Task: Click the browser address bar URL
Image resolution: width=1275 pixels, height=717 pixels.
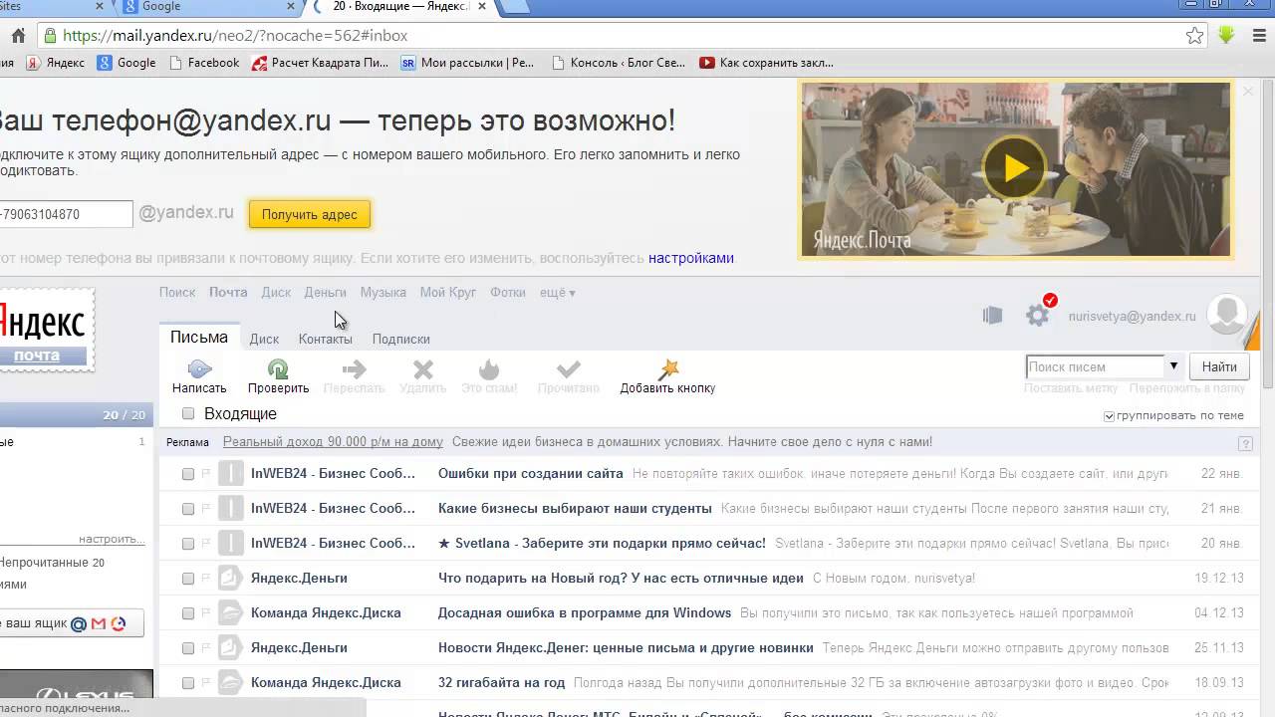Action: pyautogui.click(x=235, y=36)
